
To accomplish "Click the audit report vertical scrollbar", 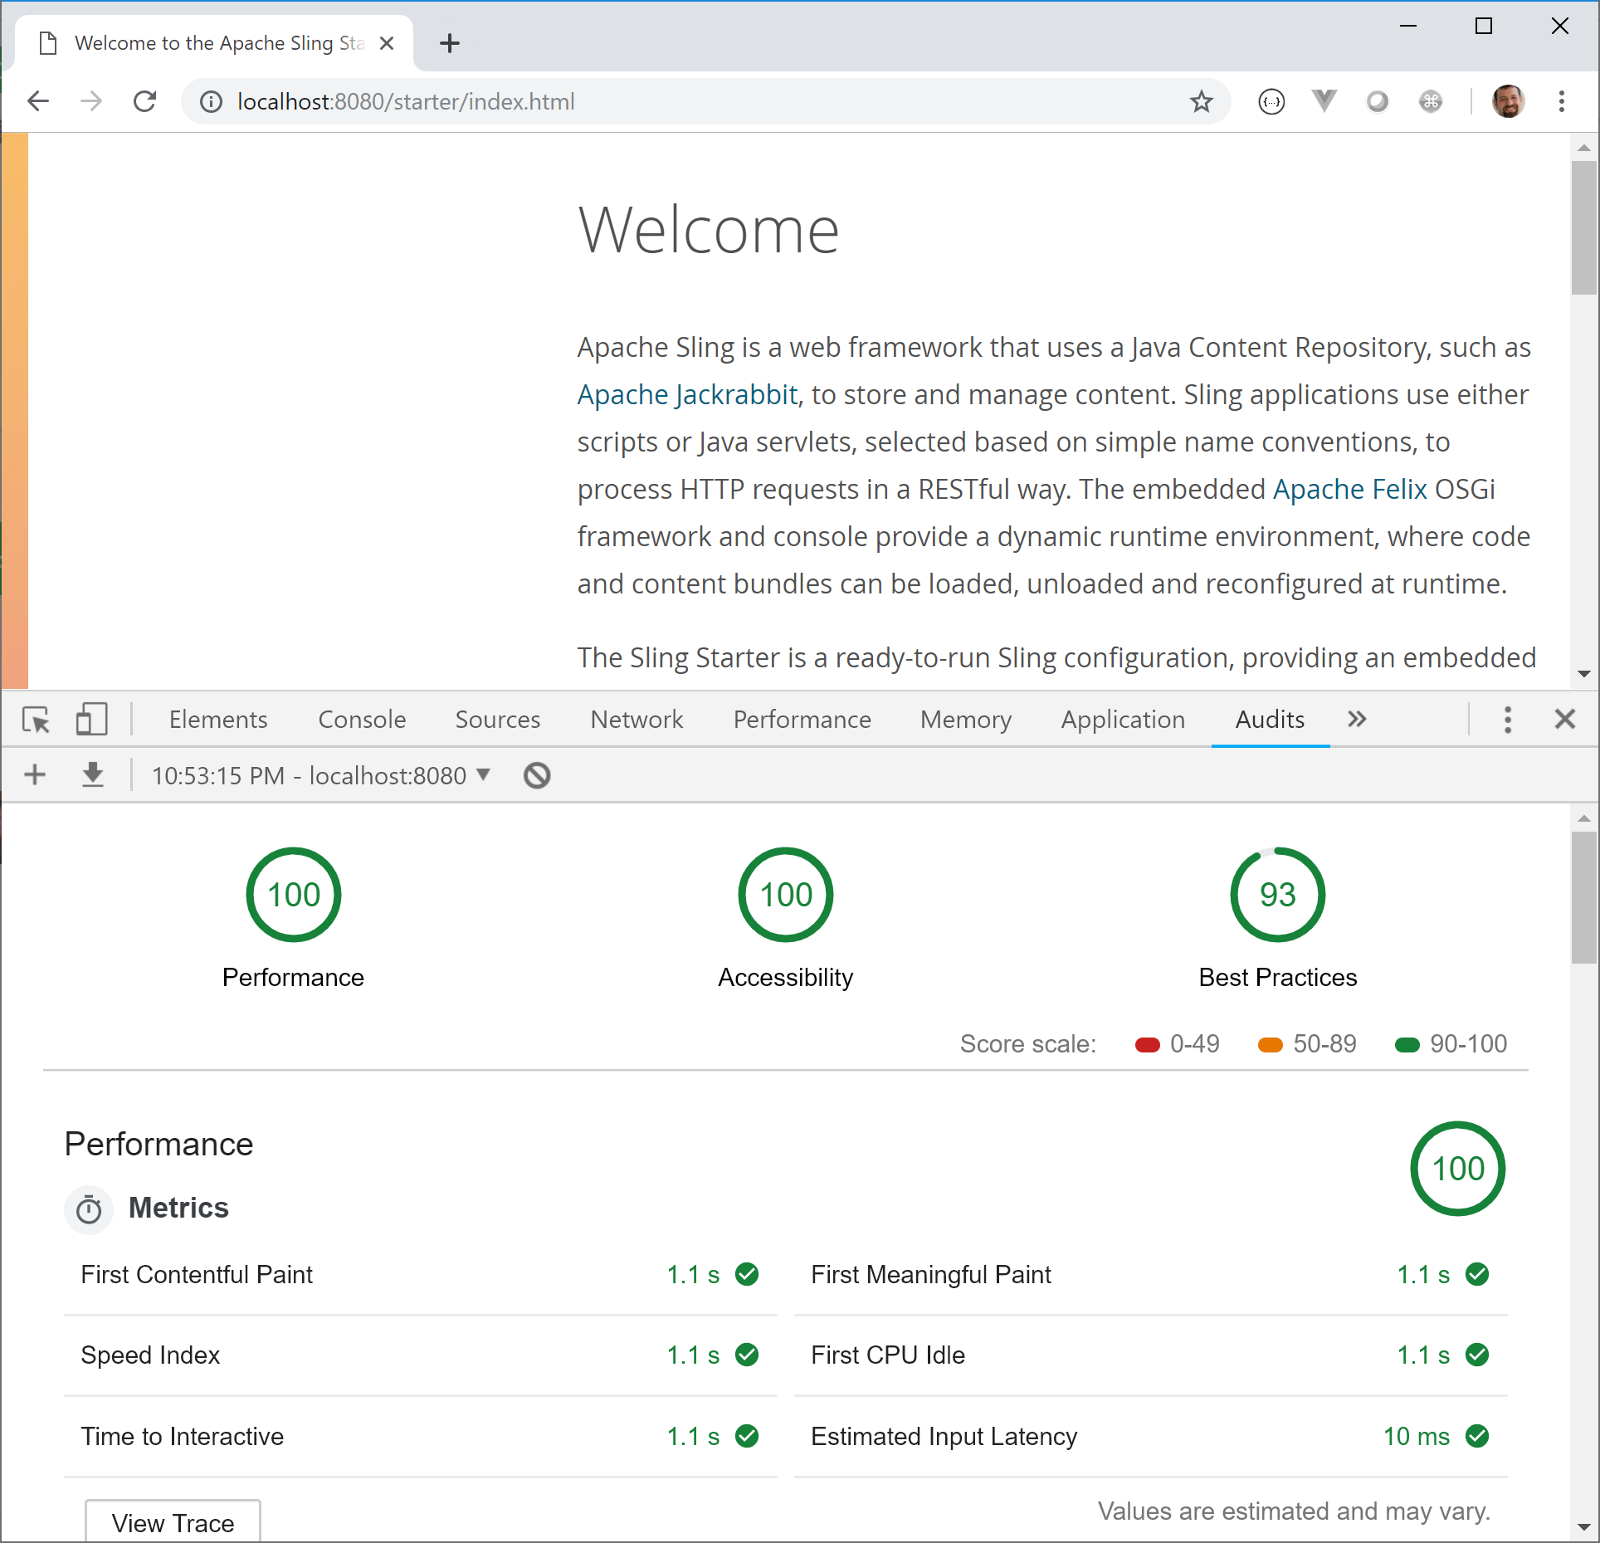I will pyautogui.click(x=1583, y=898).
